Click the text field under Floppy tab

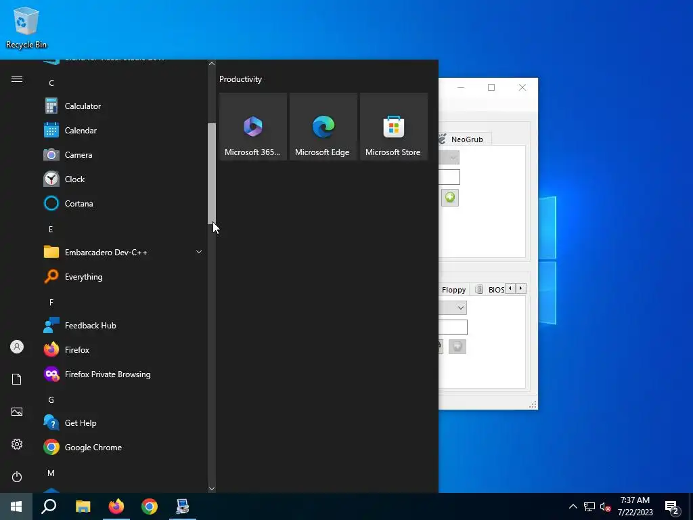(x=453, y=327)
